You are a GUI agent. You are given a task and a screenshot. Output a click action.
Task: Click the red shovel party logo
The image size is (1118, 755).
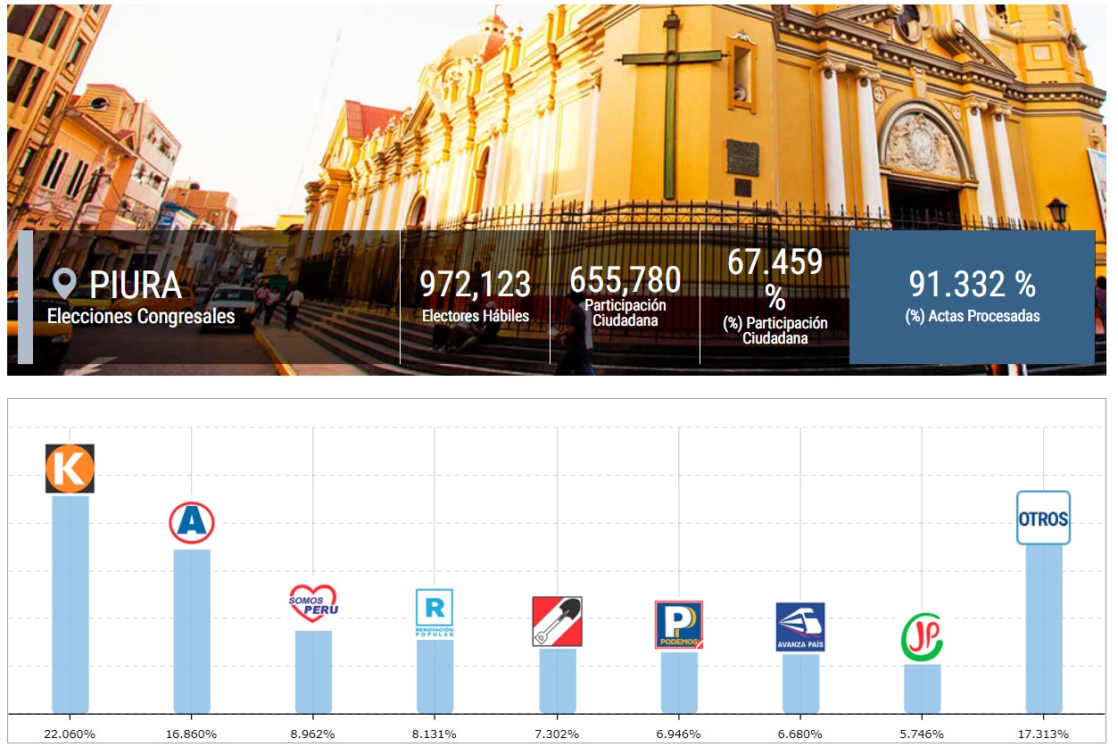tap(557, 621)
